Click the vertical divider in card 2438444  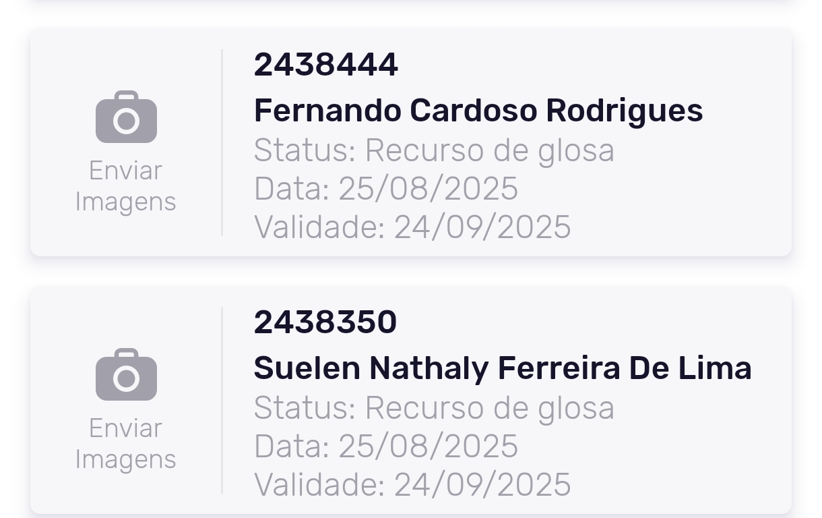222,142
